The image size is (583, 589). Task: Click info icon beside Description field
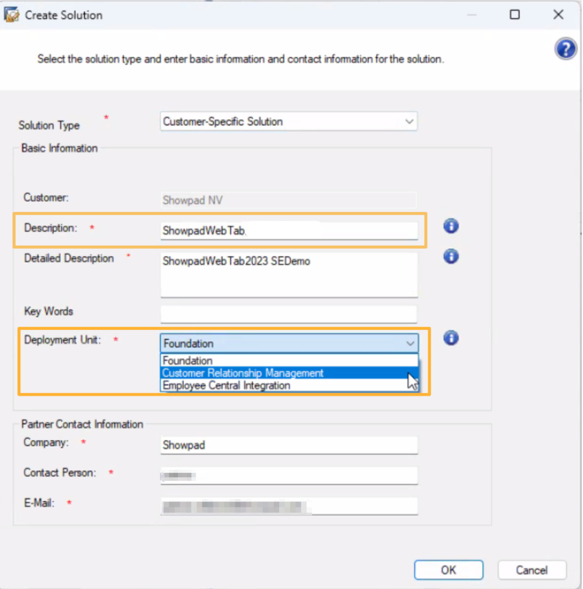pos(451,227)
